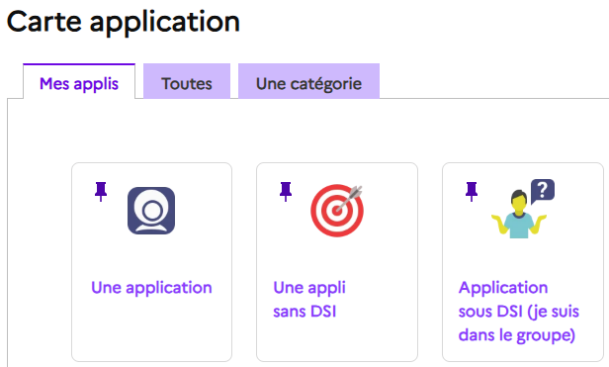Follow the Une appli sans DSI link
The image size is (609, 367).
coord(309,300)
